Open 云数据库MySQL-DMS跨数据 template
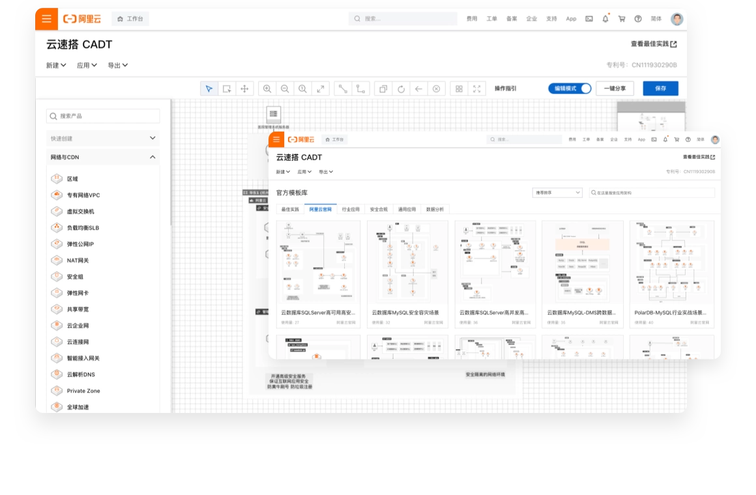The width and height of the screenshot is (756, 495). [x=583, y=274]
